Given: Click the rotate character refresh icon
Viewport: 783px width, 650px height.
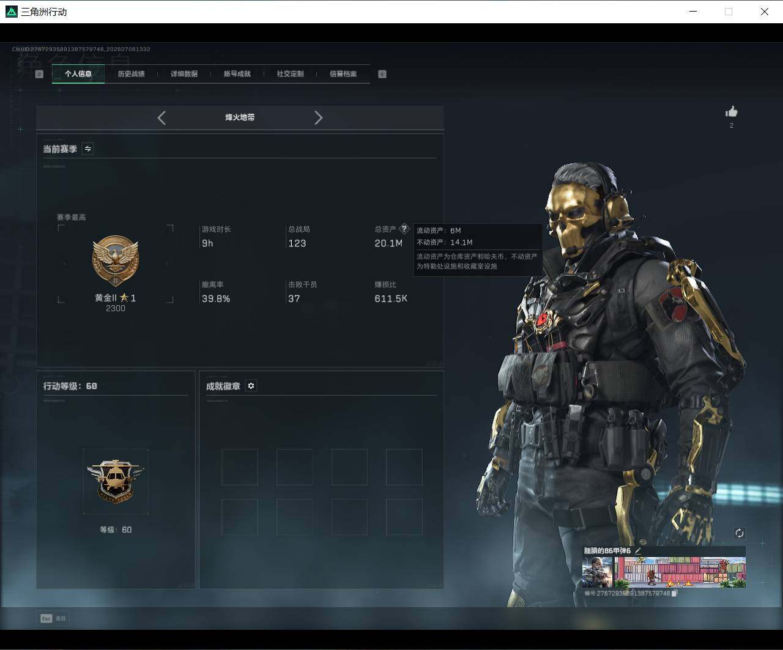Looking at the screenshot, I should click(x=740, y=533).
